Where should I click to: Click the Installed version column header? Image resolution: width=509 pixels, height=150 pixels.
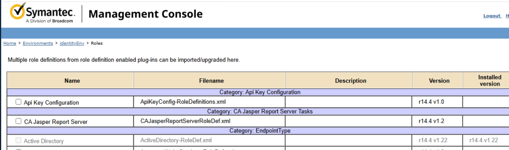489,80
